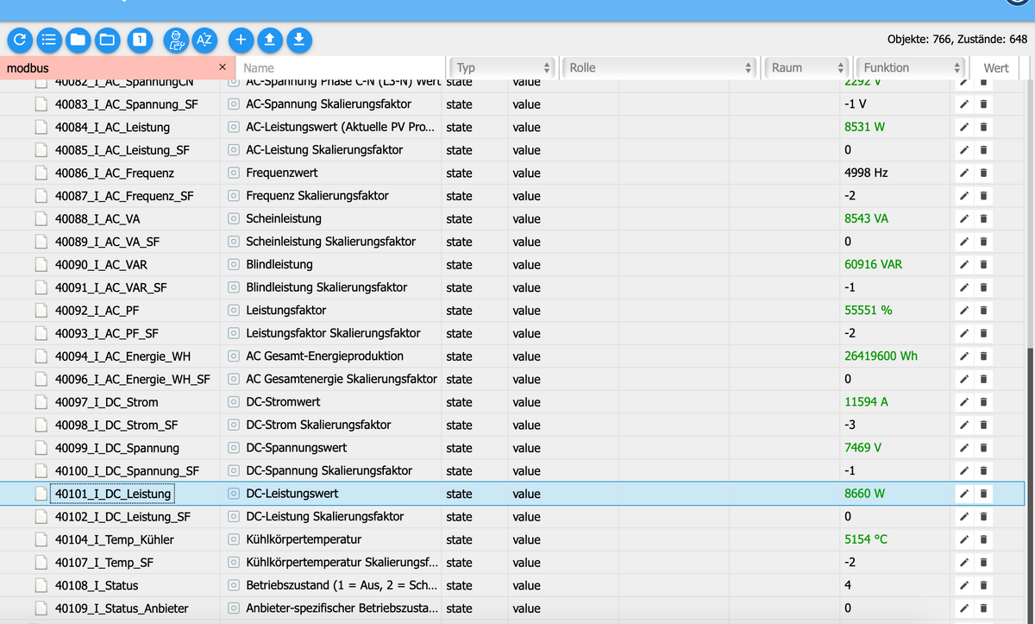Delete selected object 40101_I_DC_Leistung
The image size is (1035, 624).
(x=983, y=494)
